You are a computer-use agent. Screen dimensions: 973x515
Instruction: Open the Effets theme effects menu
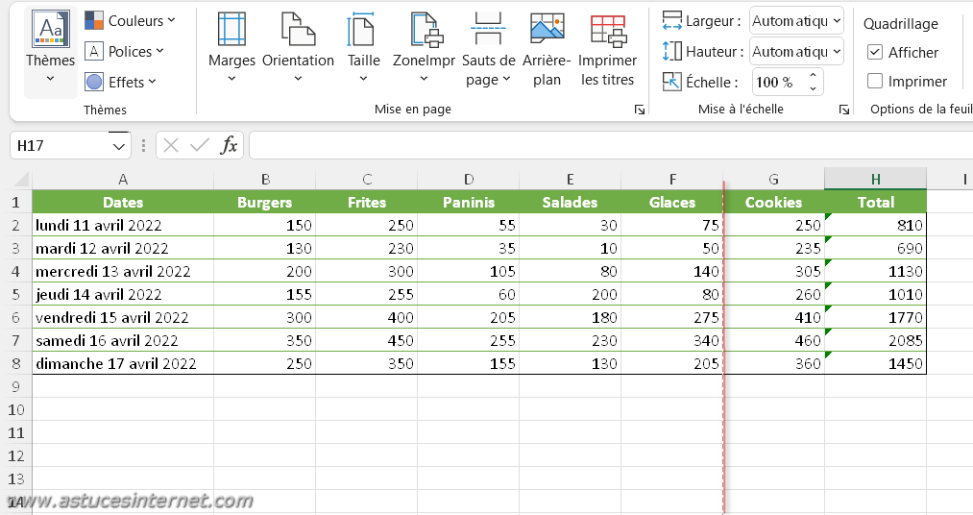(x=121, y=82)
